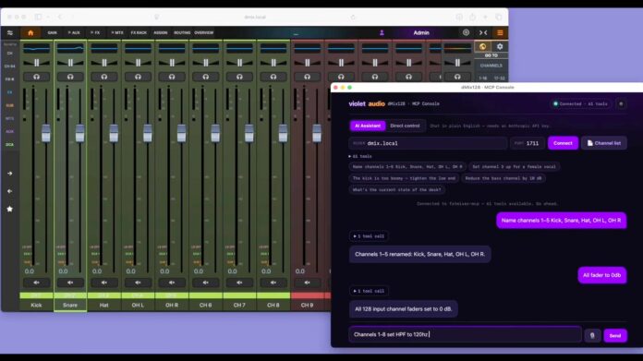The width and height of the screenshot is (643, 361).
Task: Toggle headphone solo on Kick channel
Action: click(37, 77)
